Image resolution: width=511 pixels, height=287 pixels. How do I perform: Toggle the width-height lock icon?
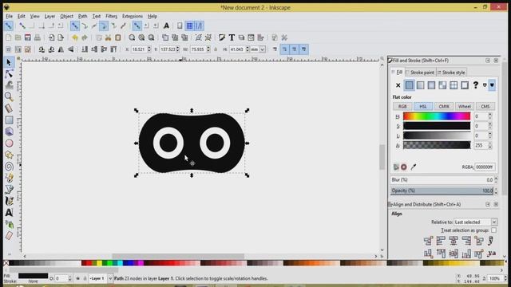tap(216, 49)
